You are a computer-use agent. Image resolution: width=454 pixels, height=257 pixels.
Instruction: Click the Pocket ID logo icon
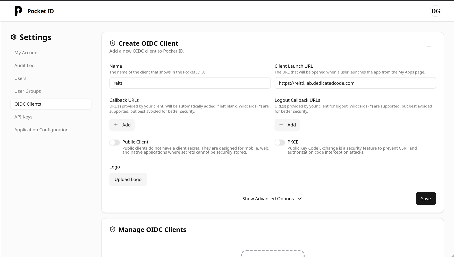pyautogui.click(x=18, y=11)
